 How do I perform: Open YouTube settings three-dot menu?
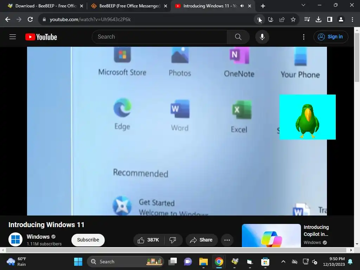coord(303,37)
